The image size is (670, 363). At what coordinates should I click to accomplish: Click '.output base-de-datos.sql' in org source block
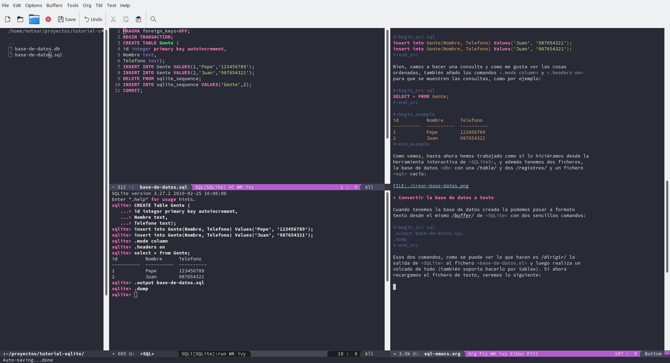[428, 233]
